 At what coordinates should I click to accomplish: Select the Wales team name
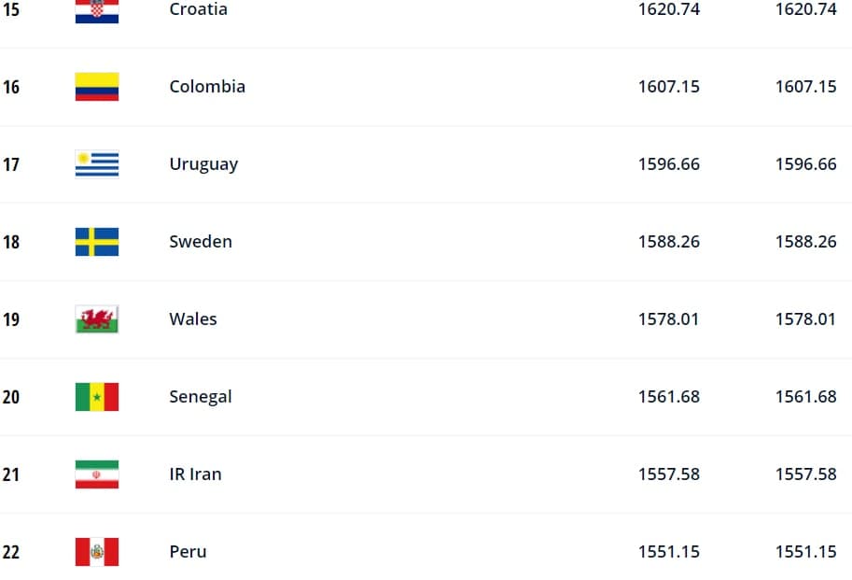click(x=193, y=319)
